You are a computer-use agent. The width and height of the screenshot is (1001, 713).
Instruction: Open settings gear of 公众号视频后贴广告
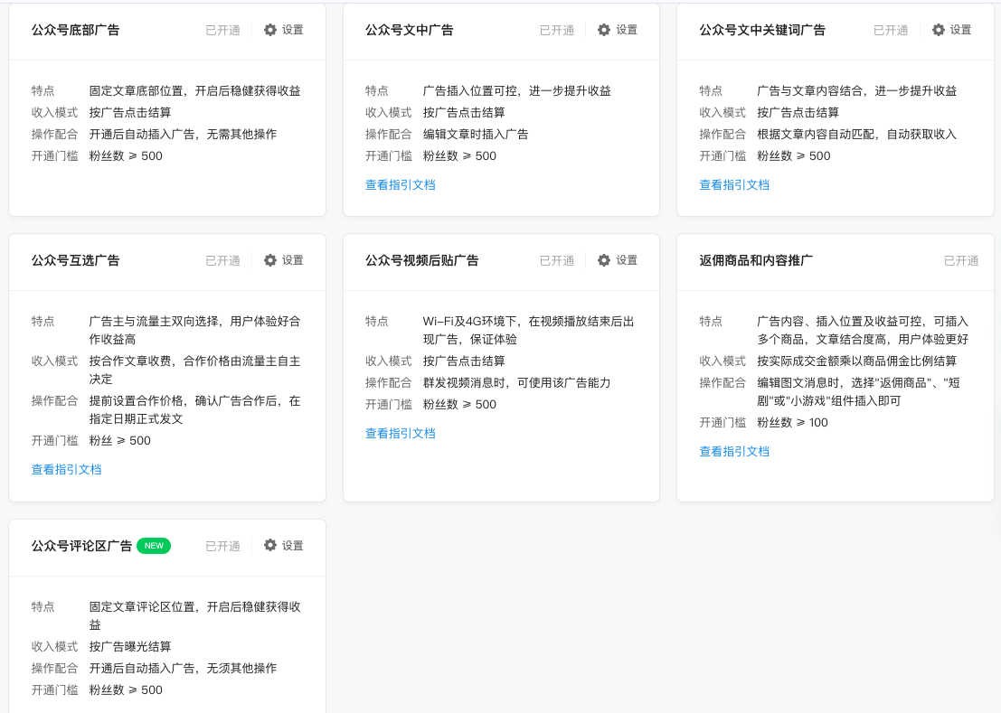[604, 260]
